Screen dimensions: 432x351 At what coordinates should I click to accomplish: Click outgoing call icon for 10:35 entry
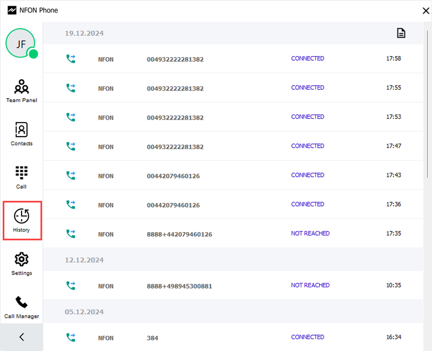71,286
